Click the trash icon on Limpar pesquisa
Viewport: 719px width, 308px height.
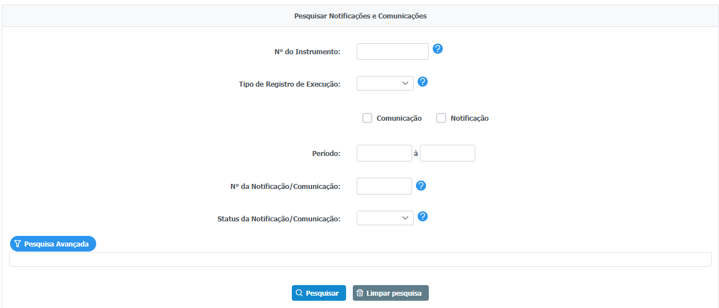[360, 293]
